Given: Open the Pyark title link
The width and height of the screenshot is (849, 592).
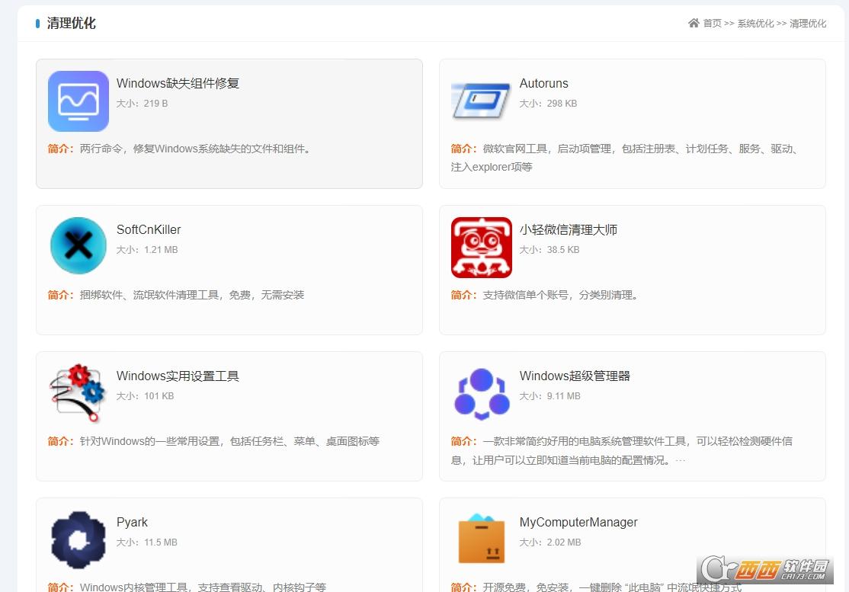Looking at the screenshot, I should (132, 522).
